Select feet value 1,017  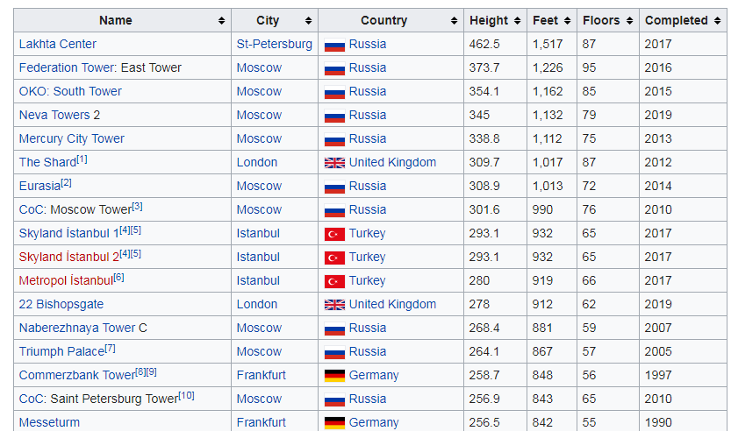tap(548, 162)
